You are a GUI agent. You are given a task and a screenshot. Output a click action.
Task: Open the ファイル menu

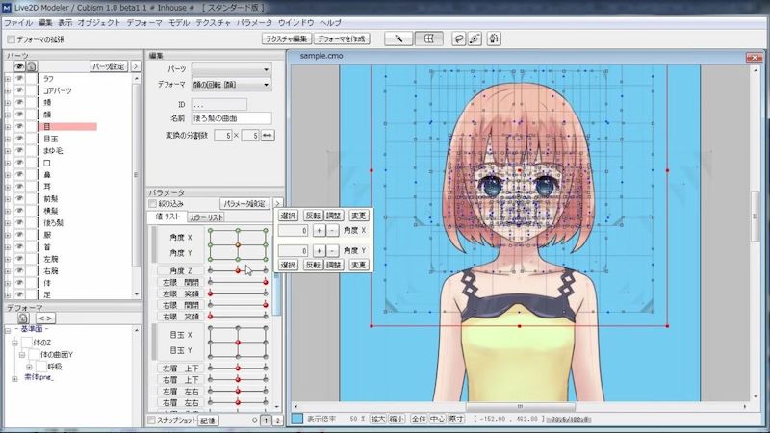[x=18, y=22]
